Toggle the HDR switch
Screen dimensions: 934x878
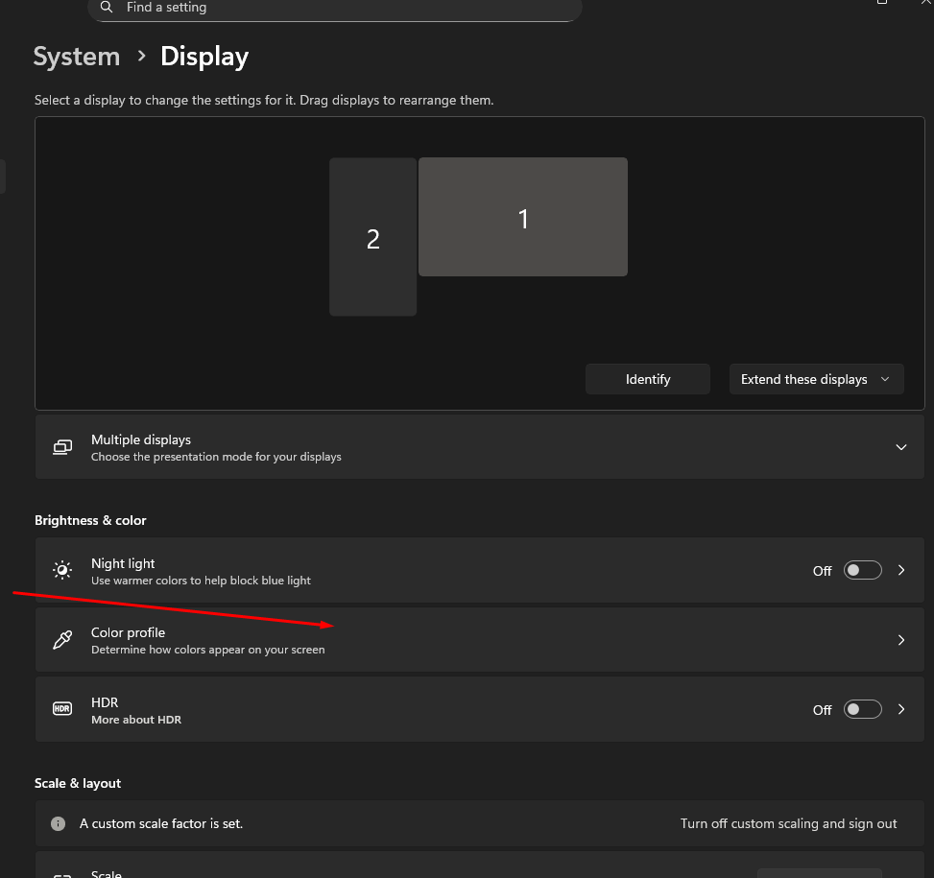pos(863,709)
